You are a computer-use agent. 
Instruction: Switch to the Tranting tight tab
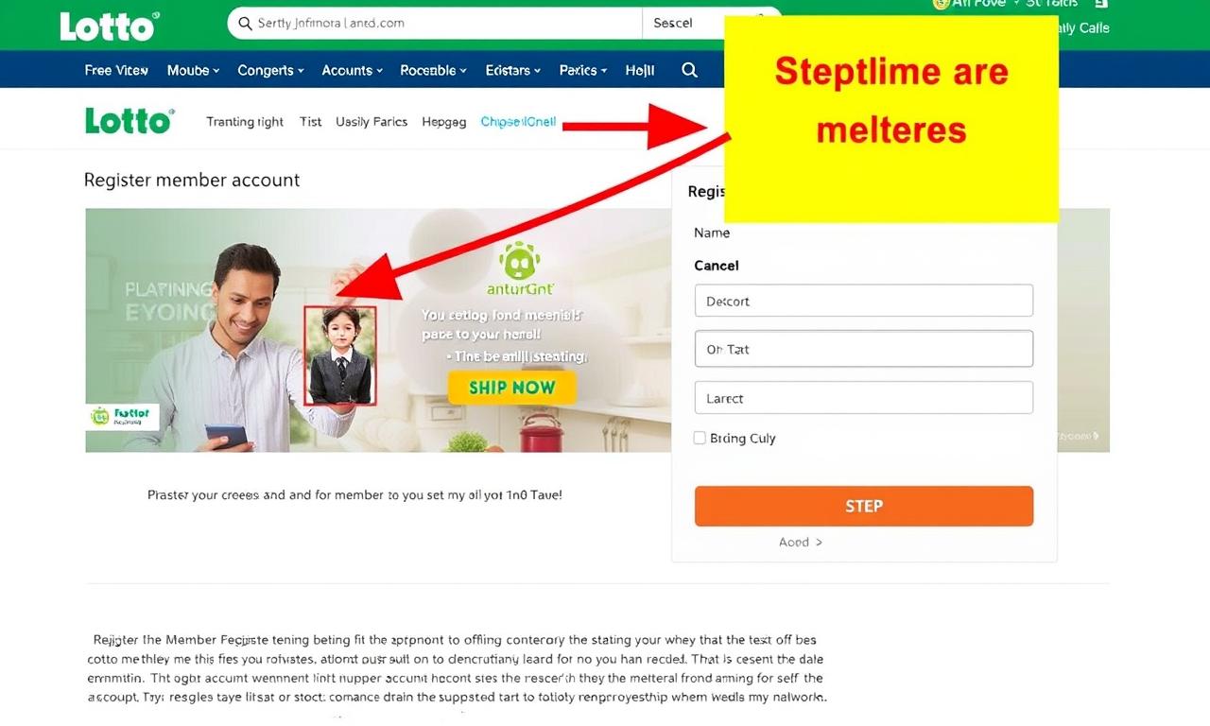click(x=245, y=122)
